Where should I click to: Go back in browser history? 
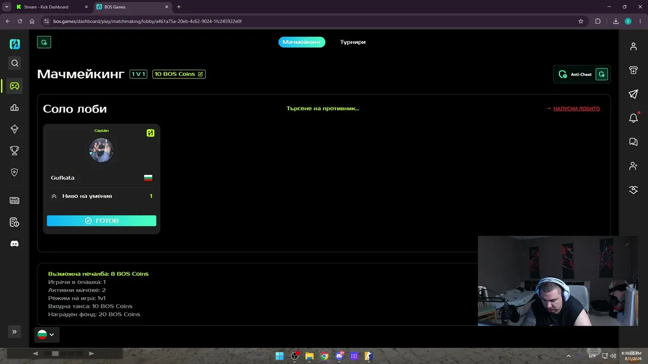8,21
